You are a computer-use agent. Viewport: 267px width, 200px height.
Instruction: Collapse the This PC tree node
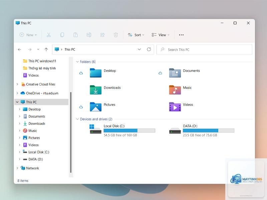(17, 102)
